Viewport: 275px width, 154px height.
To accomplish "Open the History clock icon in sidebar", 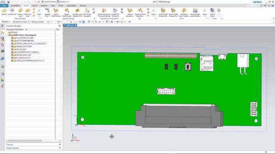I will (x=3, y=74).
